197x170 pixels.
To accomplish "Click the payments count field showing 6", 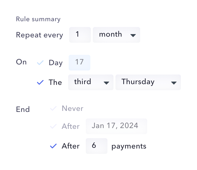I will (96, 146).
